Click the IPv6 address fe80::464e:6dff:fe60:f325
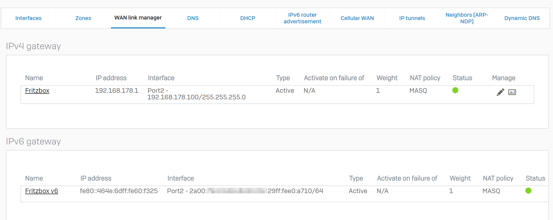553x220 pixels. point(119,191)
